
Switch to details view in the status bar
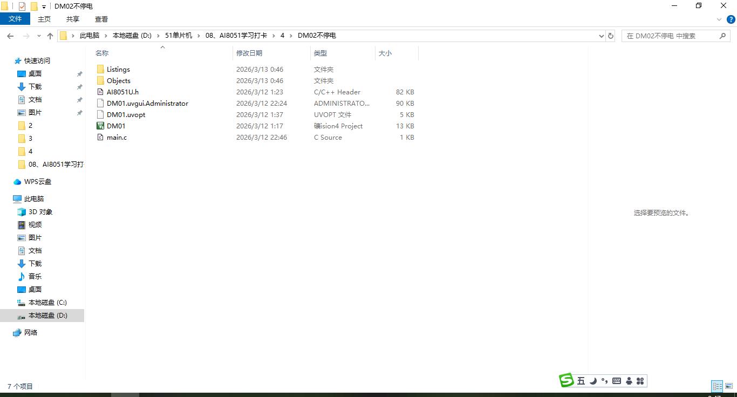pos(717,386)
